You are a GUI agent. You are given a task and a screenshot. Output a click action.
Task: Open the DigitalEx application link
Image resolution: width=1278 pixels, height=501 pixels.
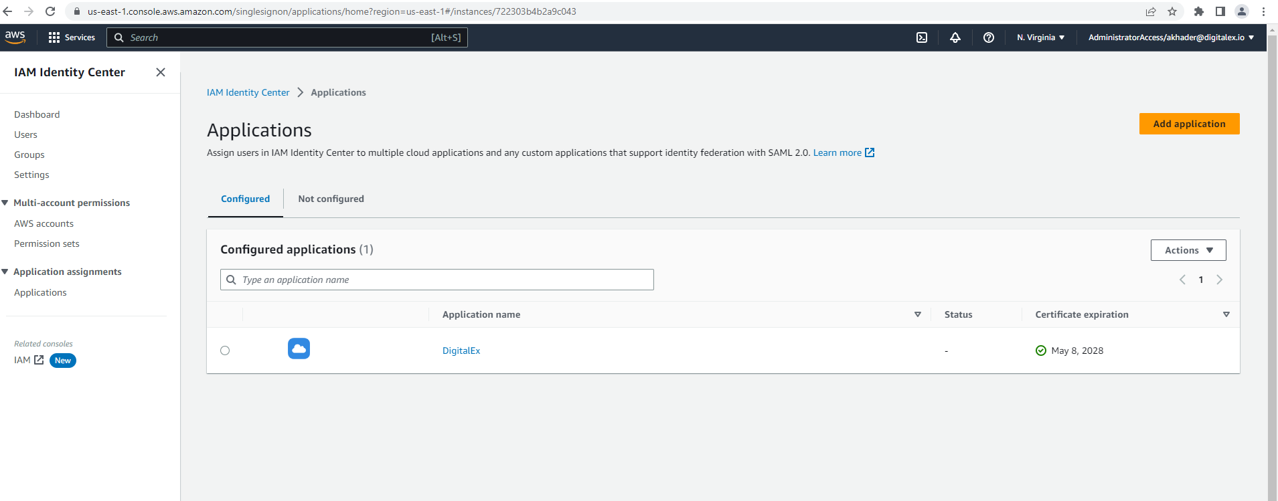click(461, 350)
